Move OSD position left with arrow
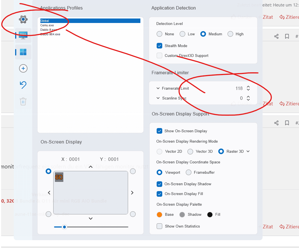This screenshot has width=299, height=248. 49,193
